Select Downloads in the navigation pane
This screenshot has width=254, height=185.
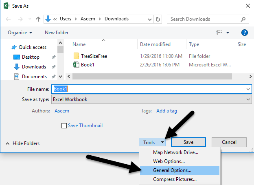(30, 67)
